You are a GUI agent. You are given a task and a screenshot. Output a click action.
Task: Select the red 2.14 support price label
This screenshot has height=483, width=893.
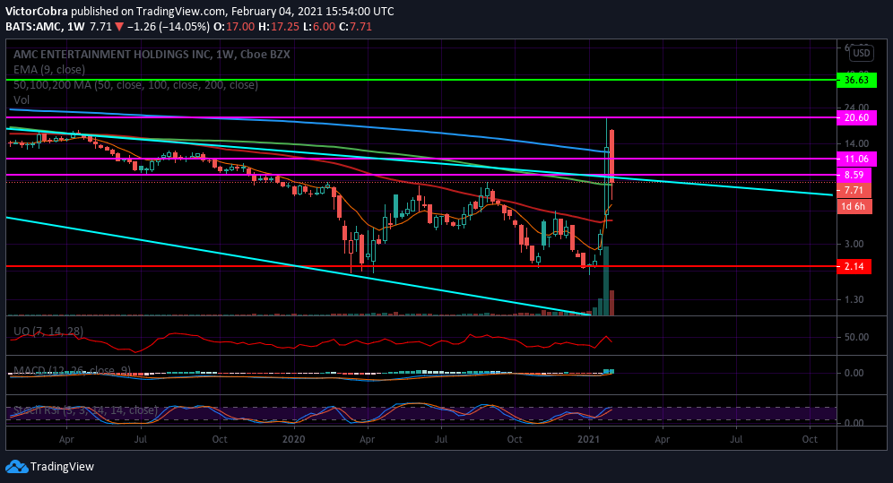854,266
